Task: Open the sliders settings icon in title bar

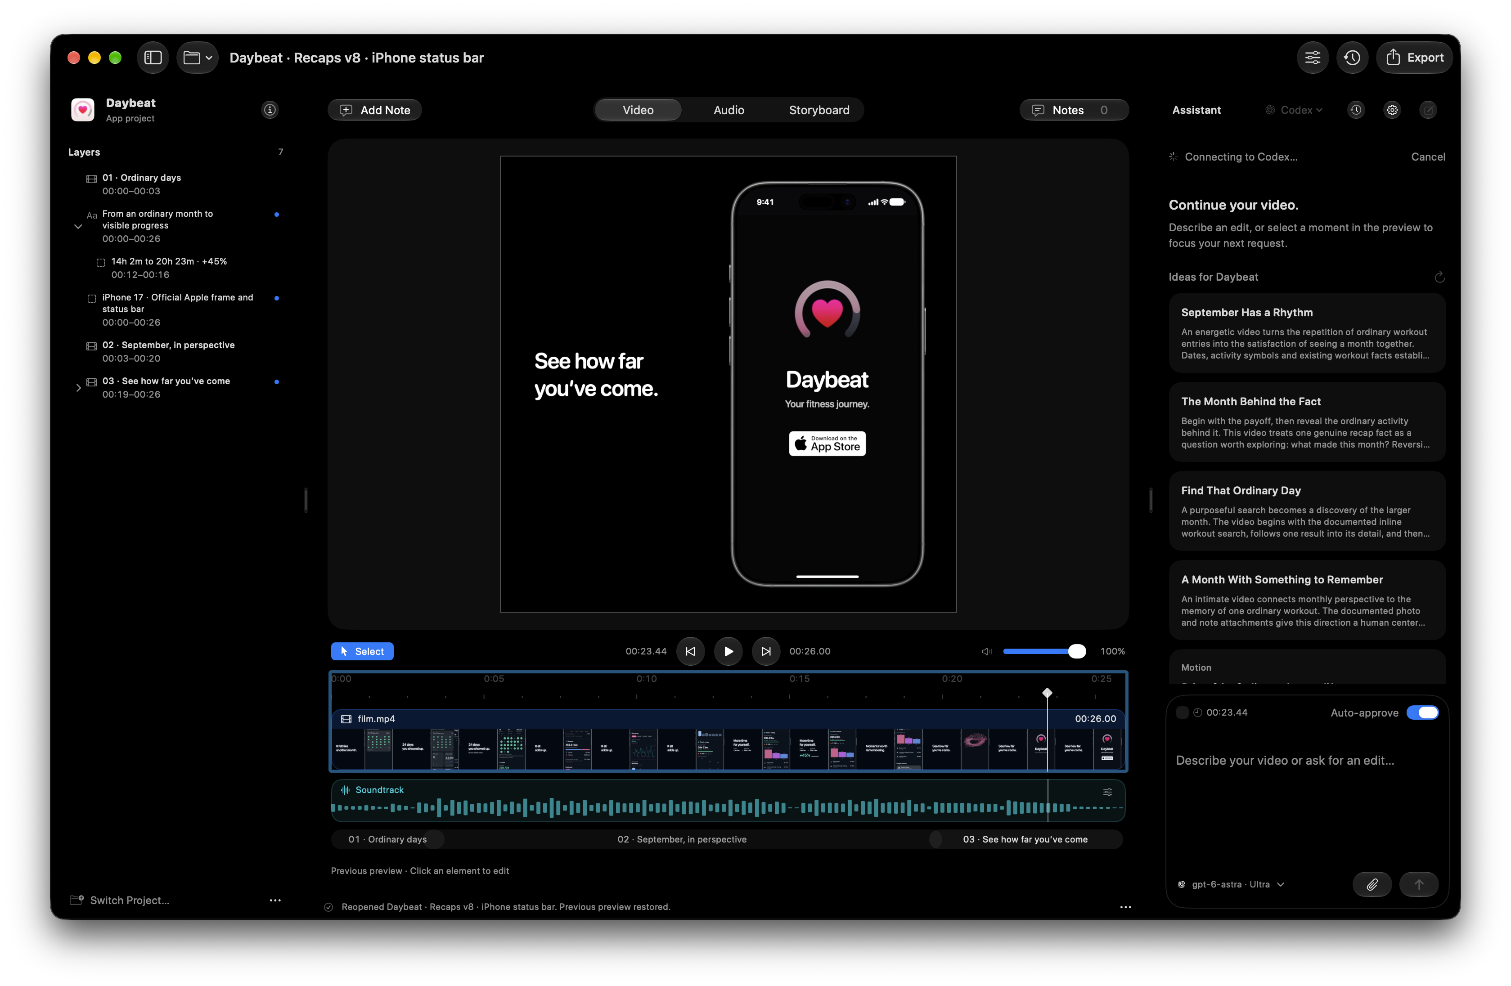Action: (1312, 58)
